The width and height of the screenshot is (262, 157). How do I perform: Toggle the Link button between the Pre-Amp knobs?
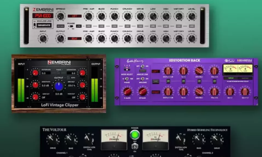tap(88, 26)
